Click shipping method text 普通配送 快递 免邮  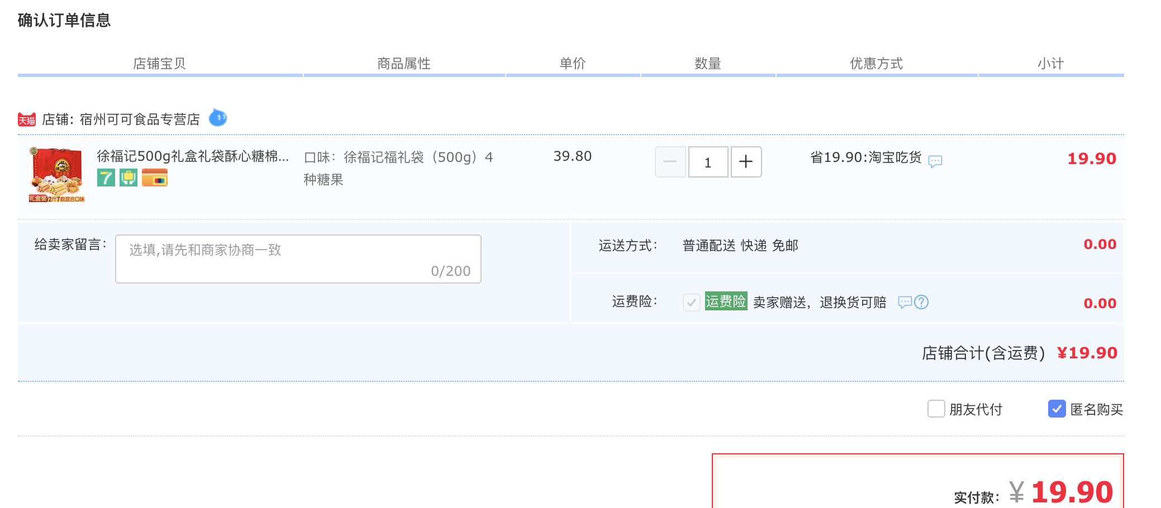[740, 246]
